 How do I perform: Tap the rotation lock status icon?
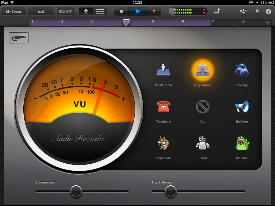coord(251,2)
